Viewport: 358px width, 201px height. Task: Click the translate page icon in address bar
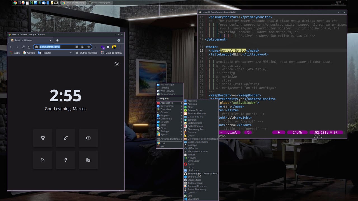point(83,47)
